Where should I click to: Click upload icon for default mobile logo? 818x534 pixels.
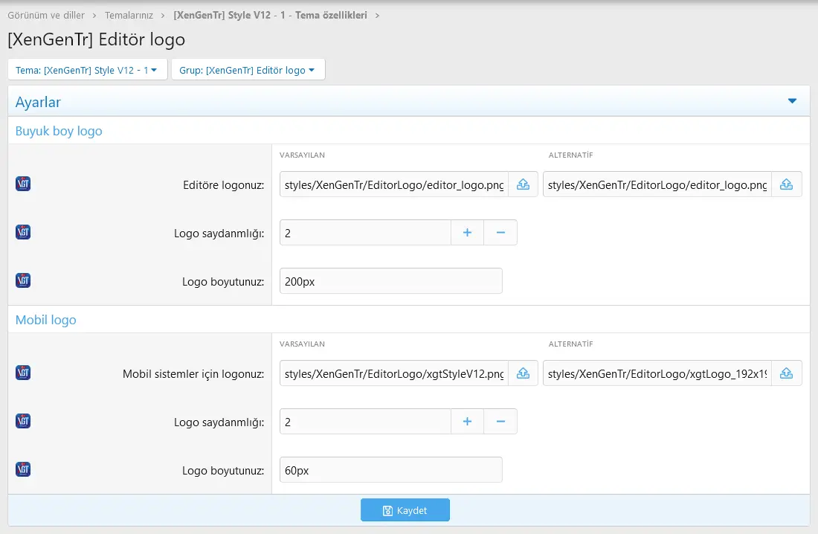point(523,373)
